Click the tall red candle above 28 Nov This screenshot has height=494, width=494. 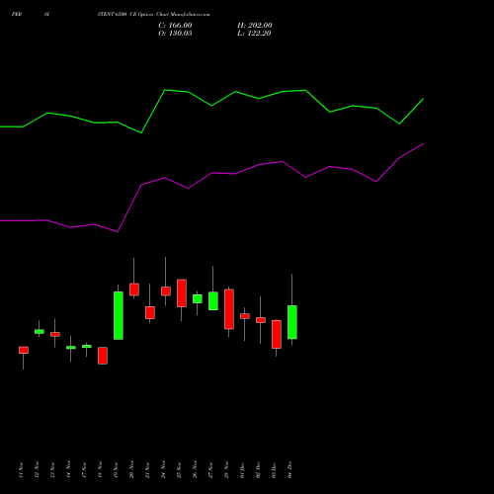click(229, 309)
